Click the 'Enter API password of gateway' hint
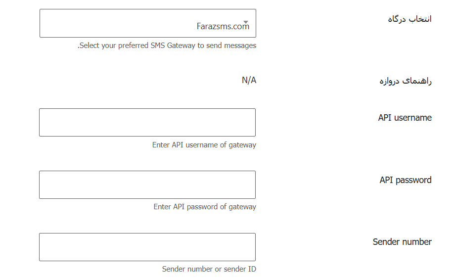The width and height of the screenshot is (454, 279). click(205, 207)
